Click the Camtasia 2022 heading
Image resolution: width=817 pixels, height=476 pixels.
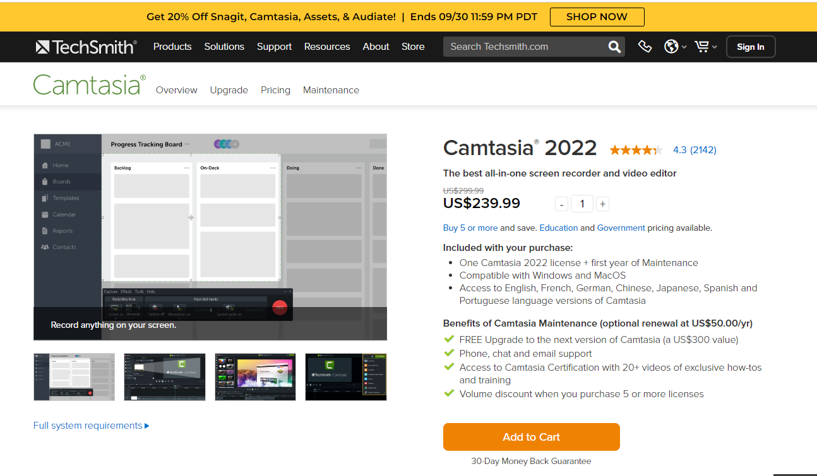click(x=520, y=148)
